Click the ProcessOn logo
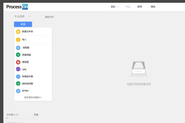The height and width of the screenshot is (123, 185). pyautogui.click(x=17, y=7)
